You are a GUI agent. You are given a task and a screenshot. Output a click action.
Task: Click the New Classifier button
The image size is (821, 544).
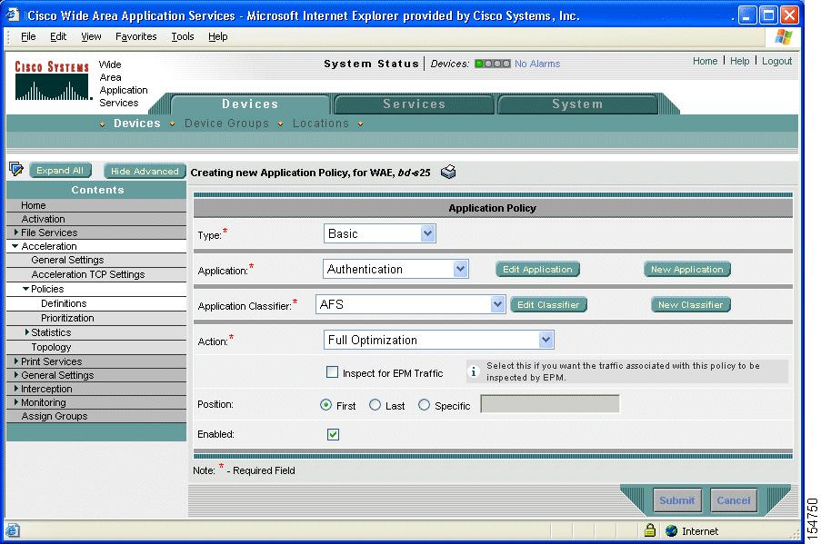[x=691, y=304]
